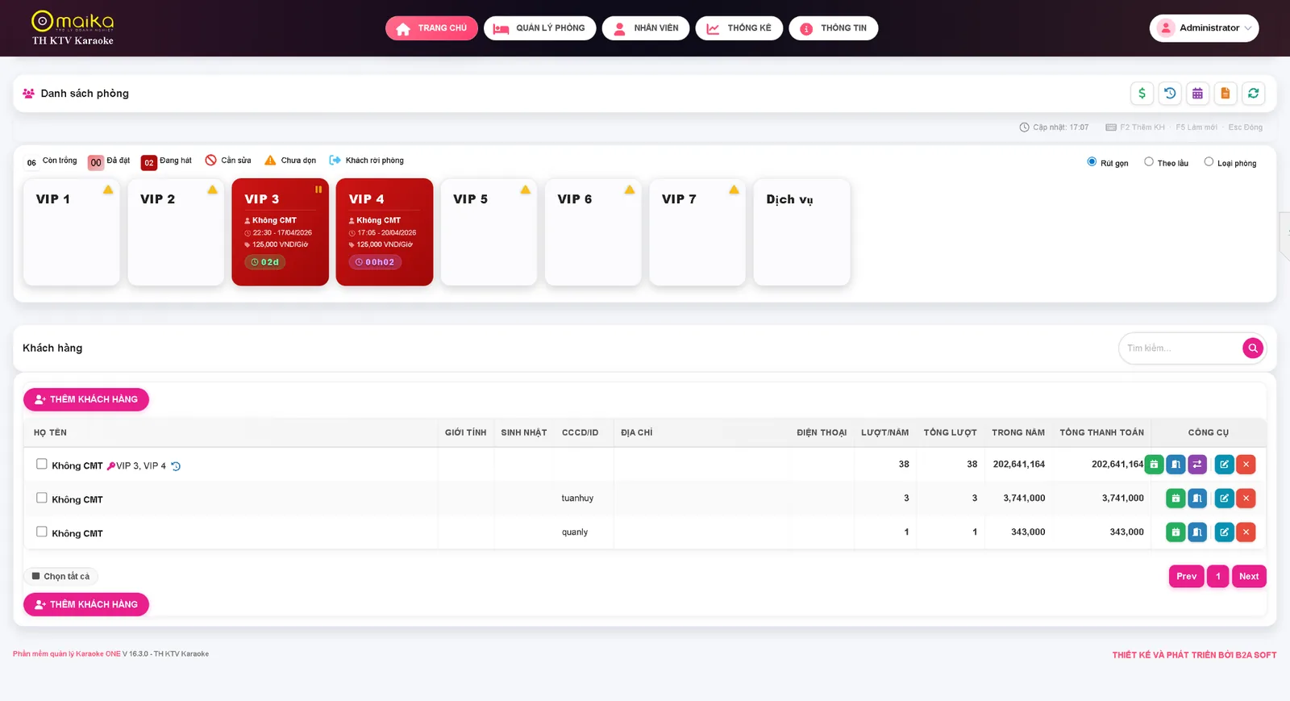Click the bottom Thêm khách hàng button

[86, 604]
